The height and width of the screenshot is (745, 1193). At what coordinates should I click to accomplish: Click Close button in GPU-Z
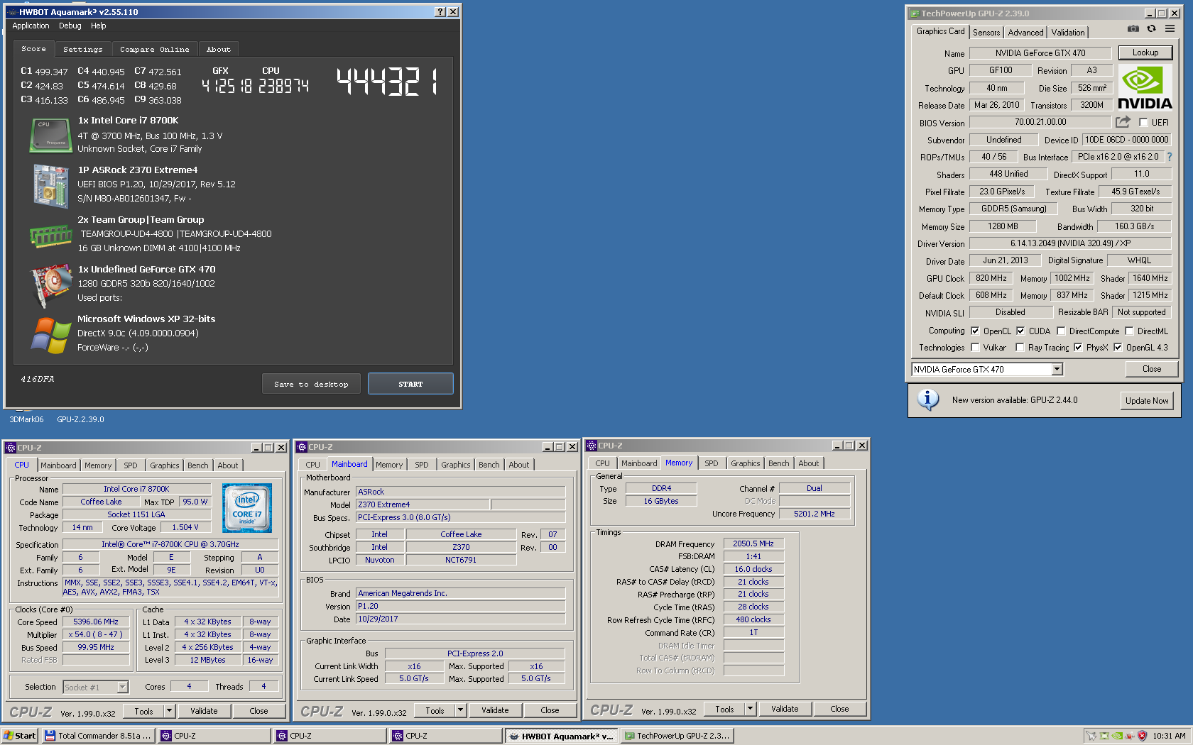click(x=1152, y=369)
